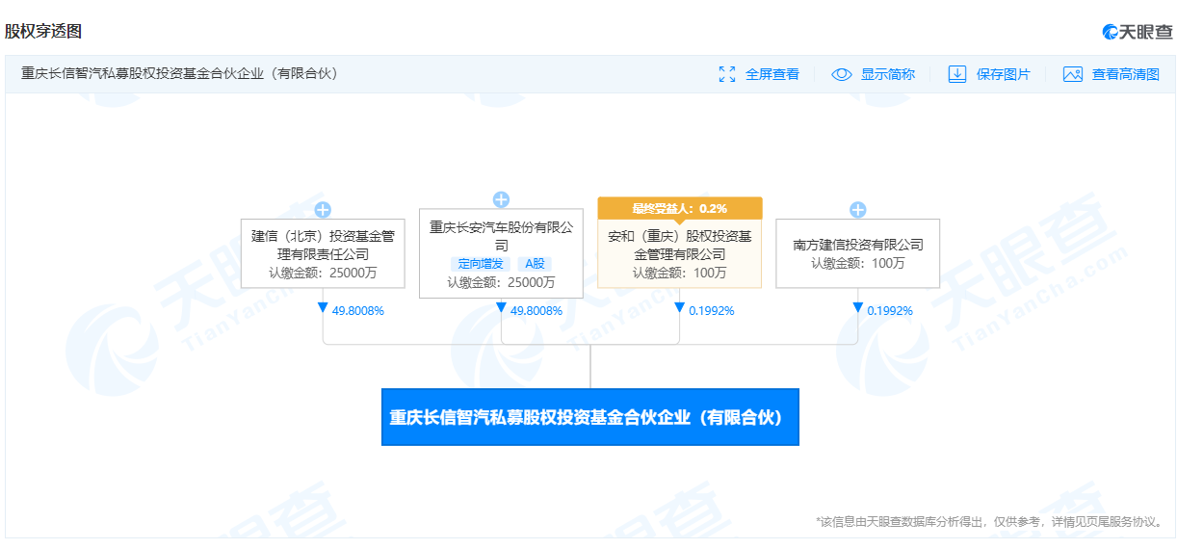Click the HD image picture icon

(1073, 74)
